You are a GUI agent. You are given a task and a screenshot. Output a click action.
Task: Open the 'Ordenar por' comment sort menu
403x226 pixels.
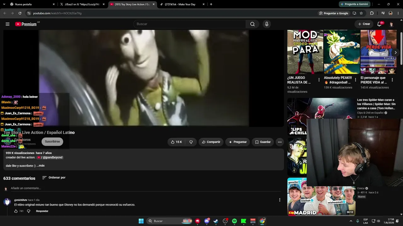[x=54, y=178]
